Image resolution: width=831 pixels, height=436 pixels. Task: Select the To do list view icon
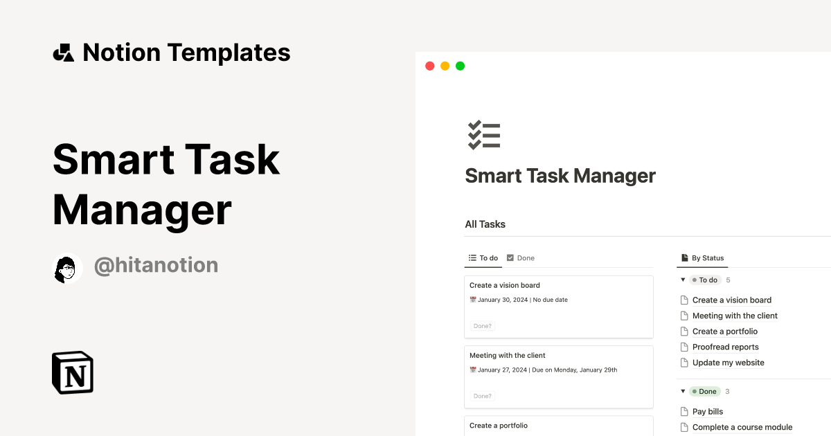472,257
